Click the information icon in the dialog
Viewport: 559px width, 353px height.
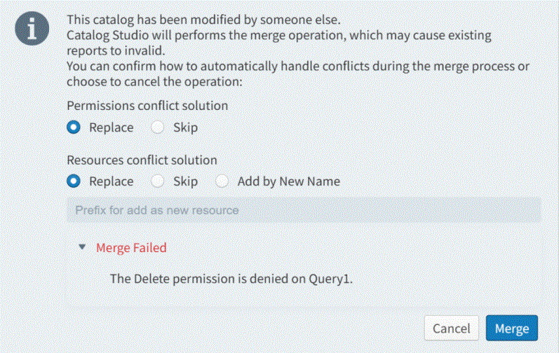click(x=32, y=31)
